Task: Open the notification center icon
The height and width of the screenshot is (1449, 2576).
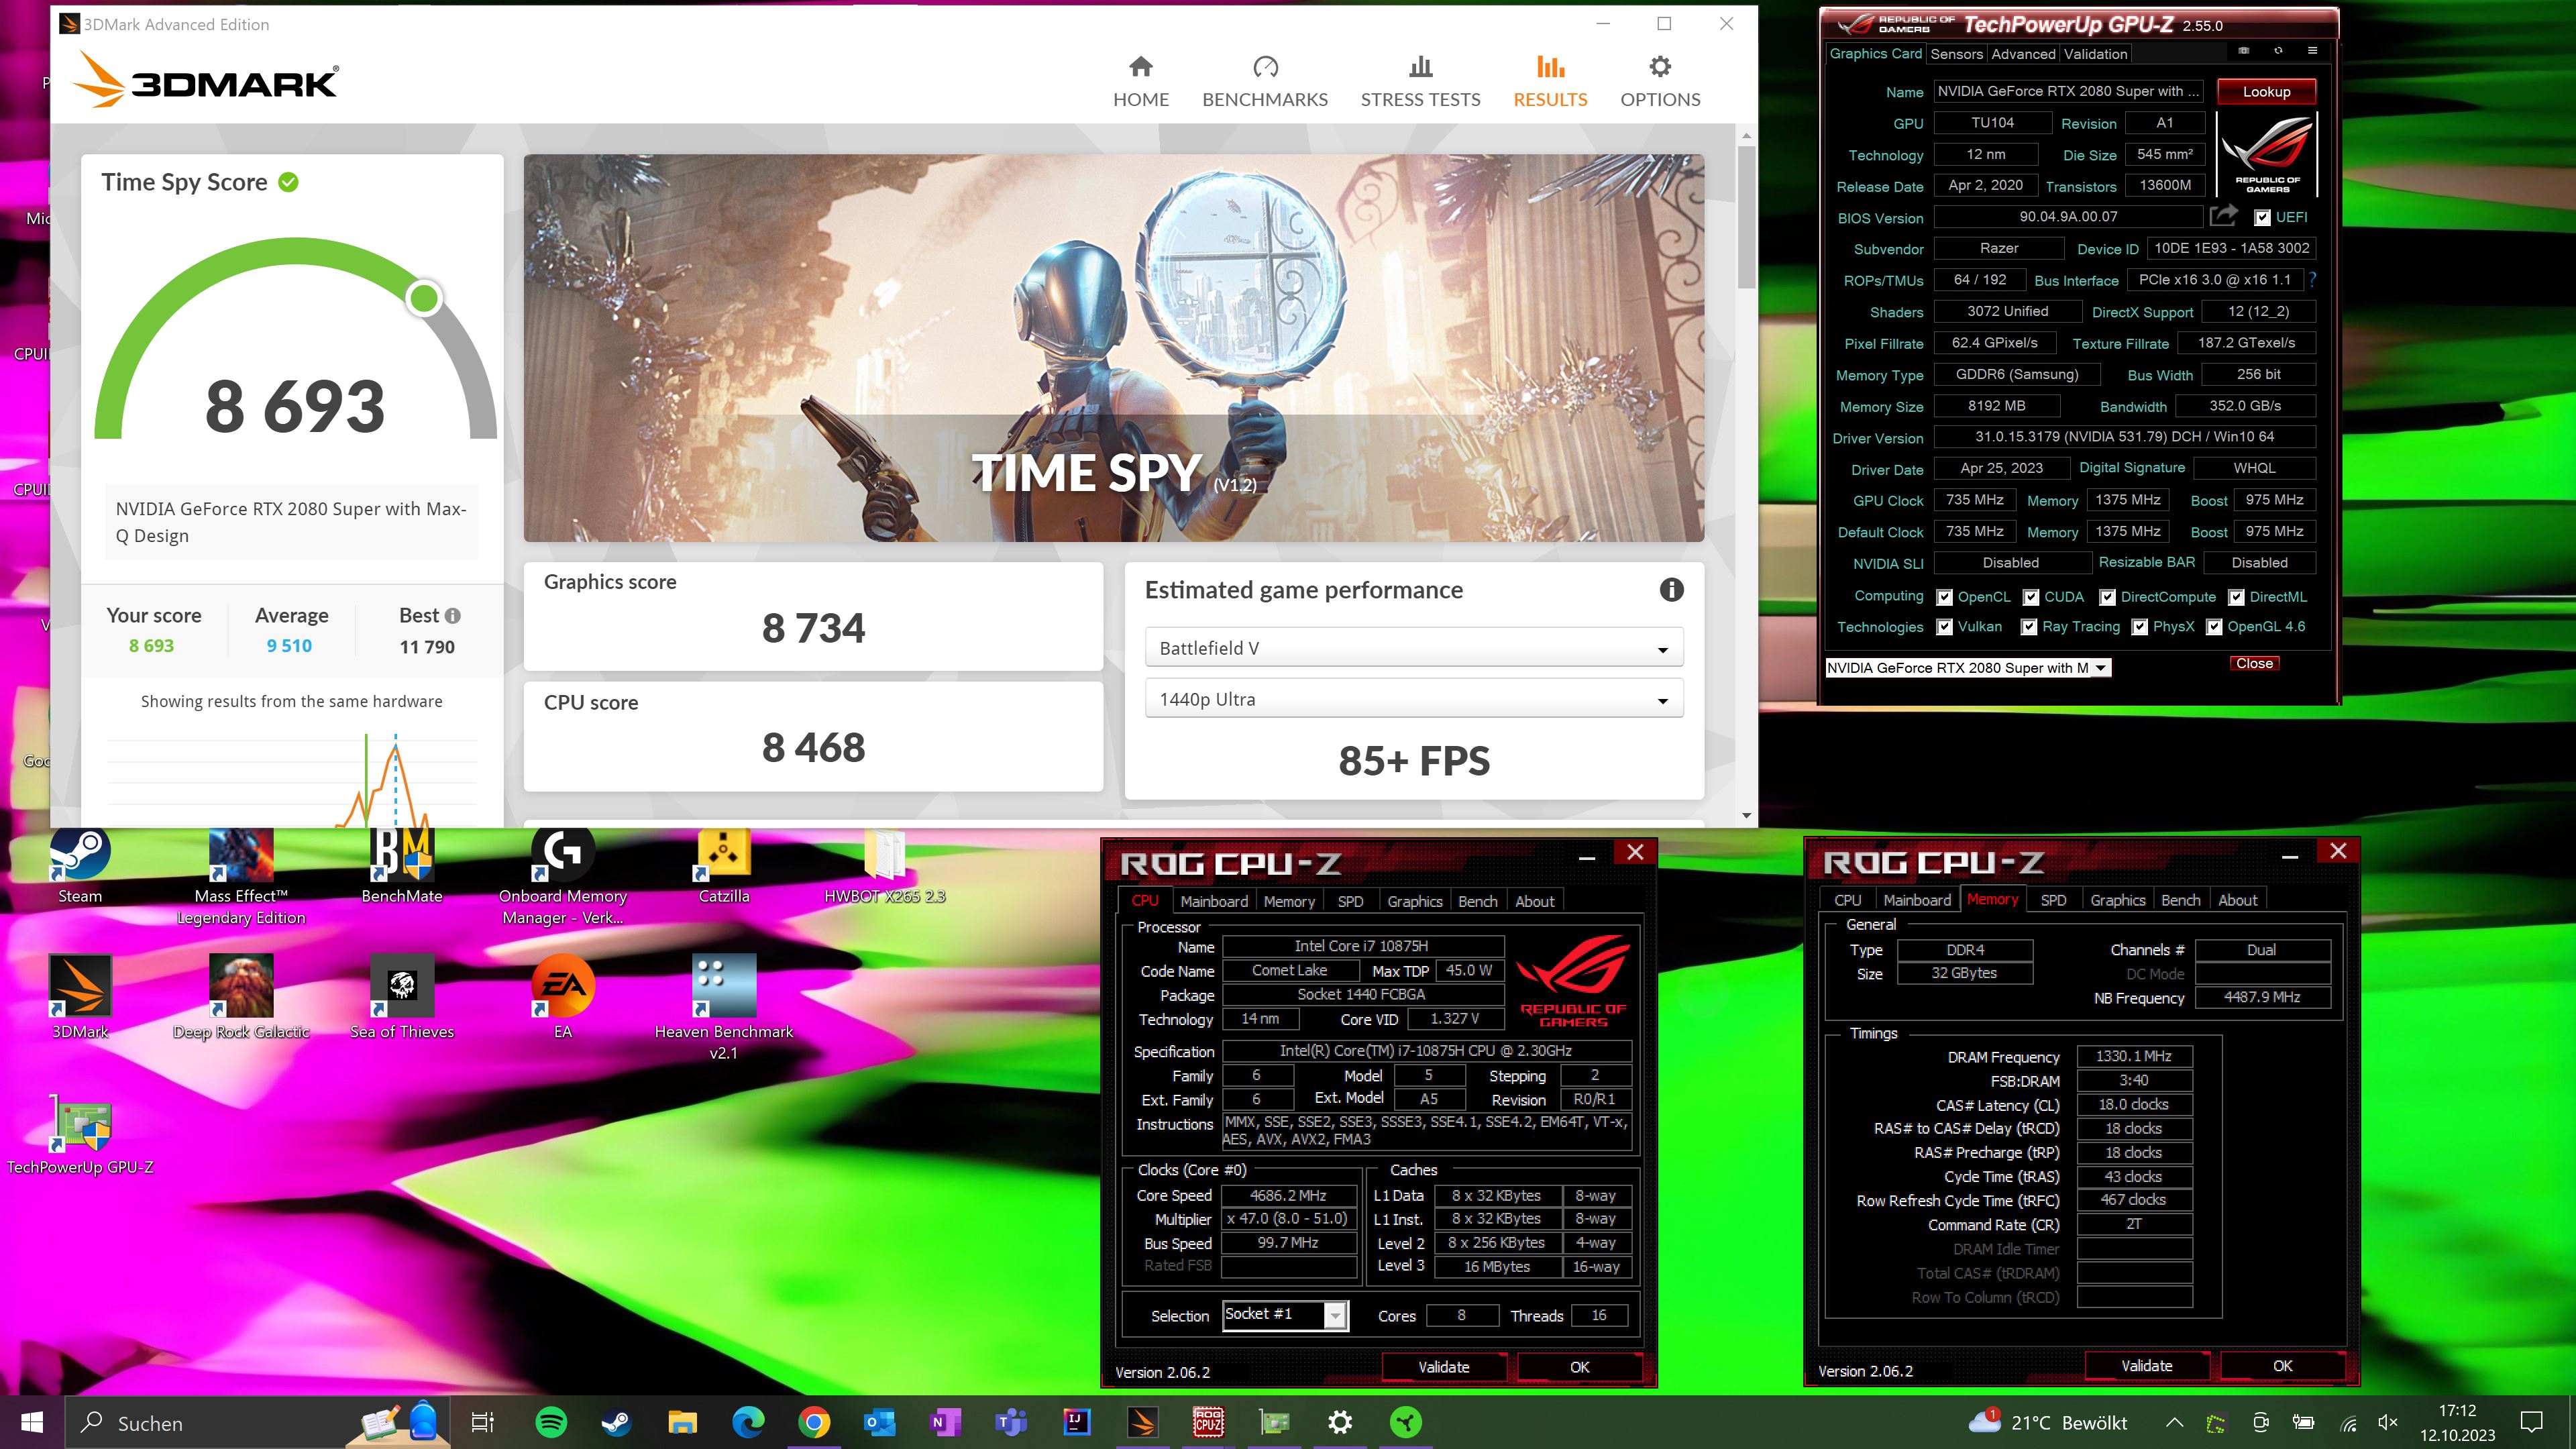Action: click(2531, 1422)
